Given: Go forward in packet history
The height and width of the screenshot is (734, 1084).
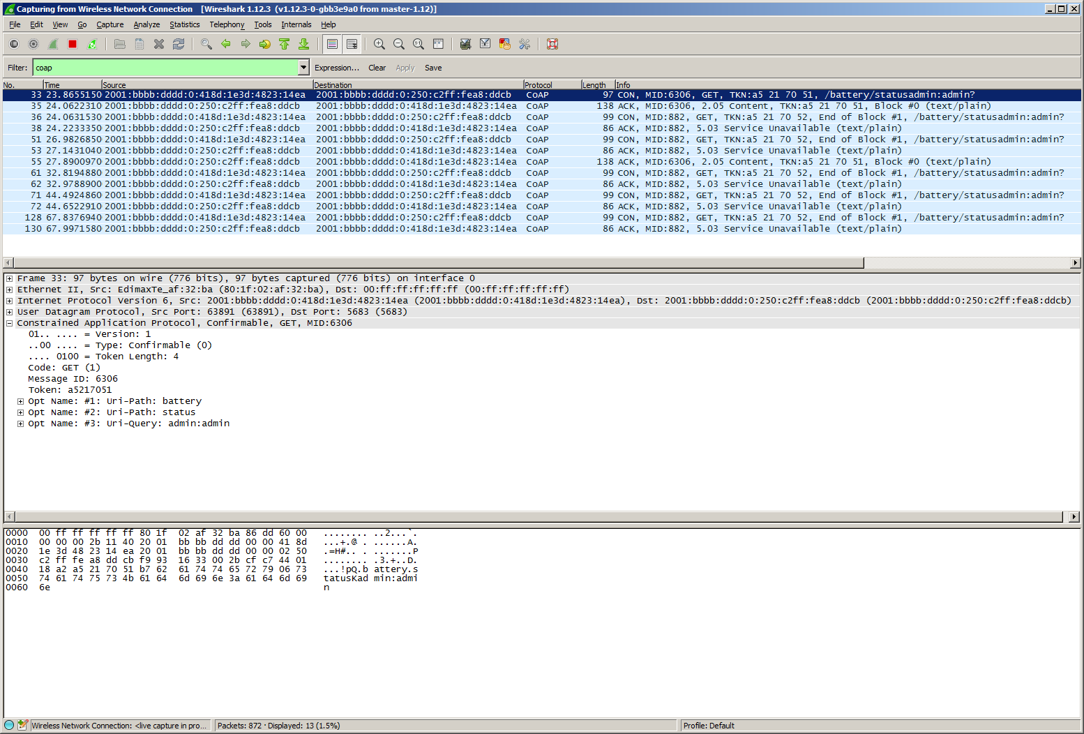Looking at the screenshot, I should [246, 44].
